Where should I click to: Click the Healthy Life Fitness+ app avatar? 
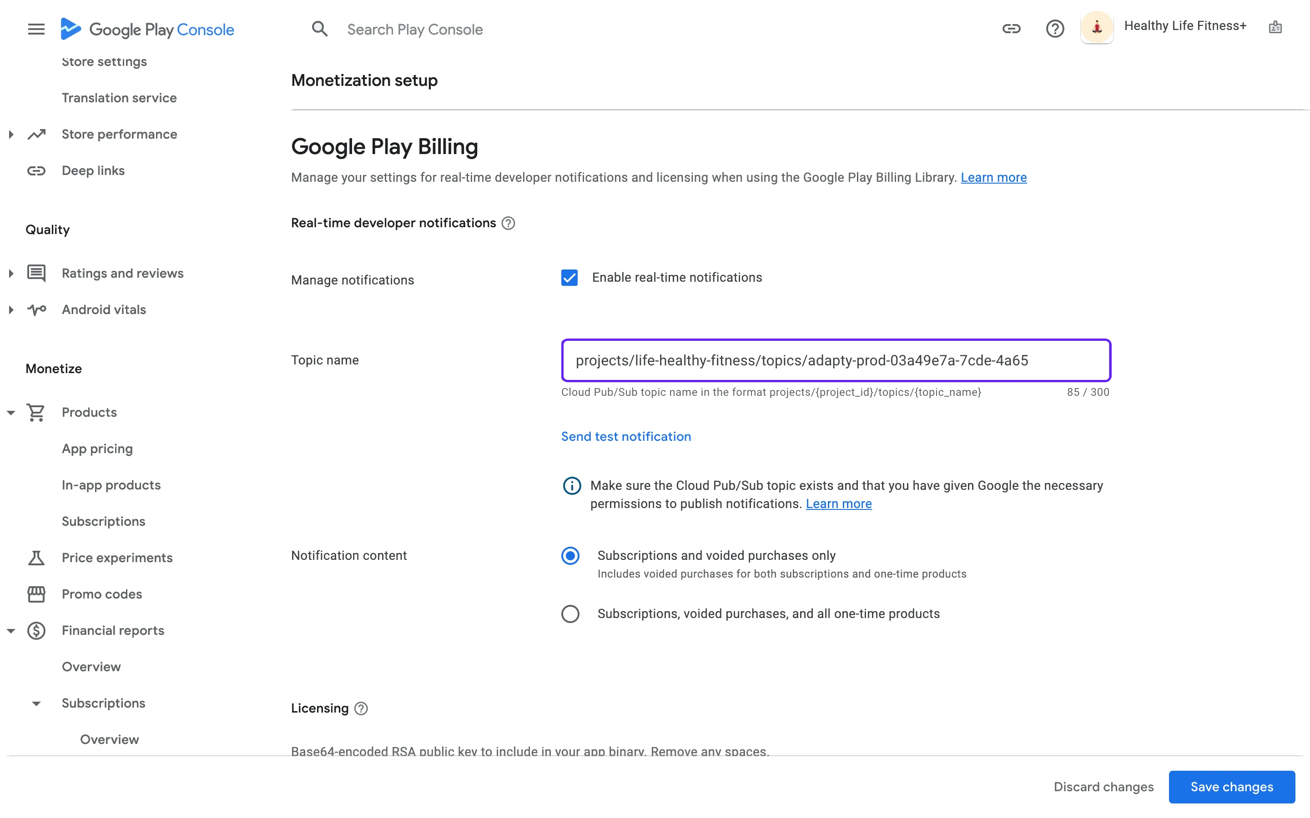tap(1096, 27)
